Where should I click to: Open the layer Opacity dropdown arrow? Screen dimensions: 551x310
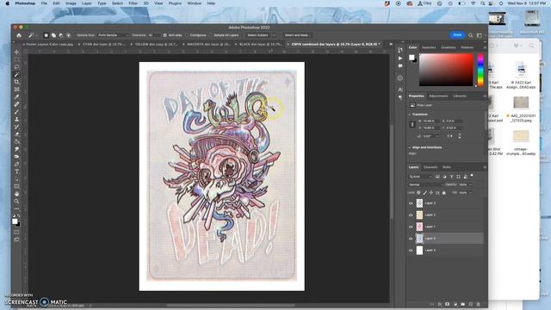click(x=471, y=184)
